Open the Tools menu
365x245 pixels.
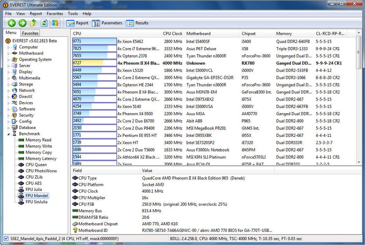[x=72, y=14]
